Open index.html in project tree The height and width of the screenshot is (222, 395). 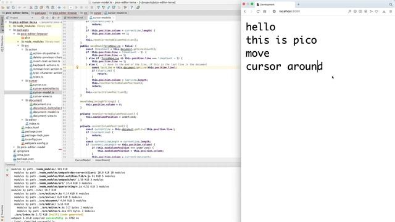[30, 128]
